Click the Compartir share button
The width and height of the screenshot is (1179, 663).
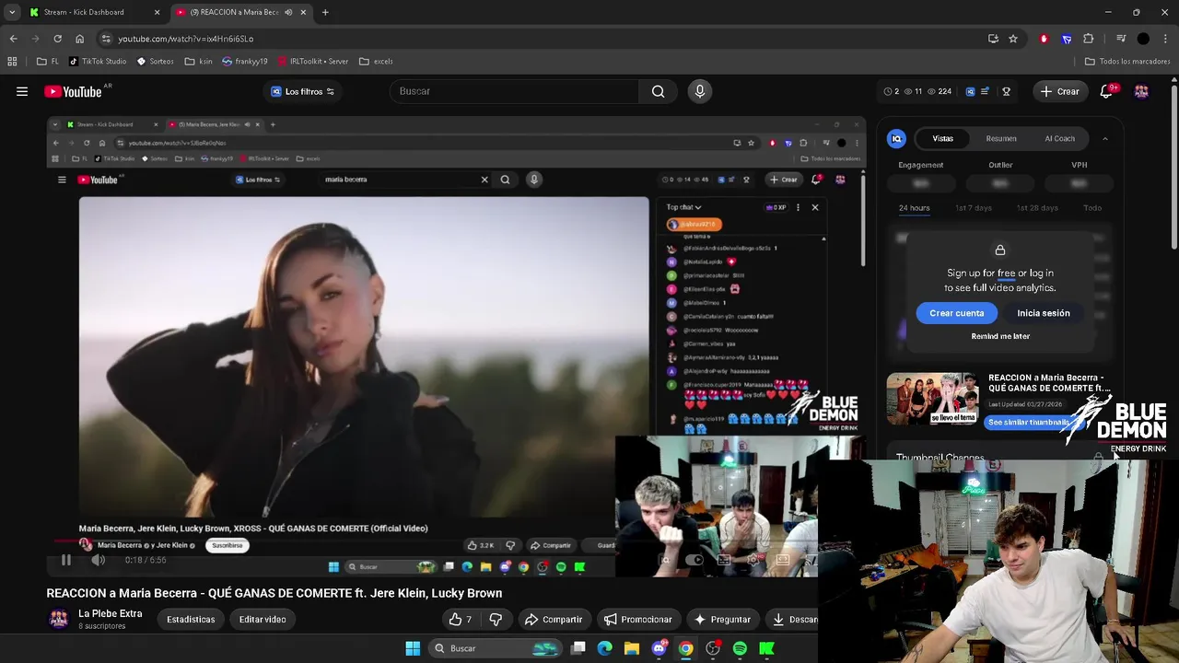[x=554, y=620]
